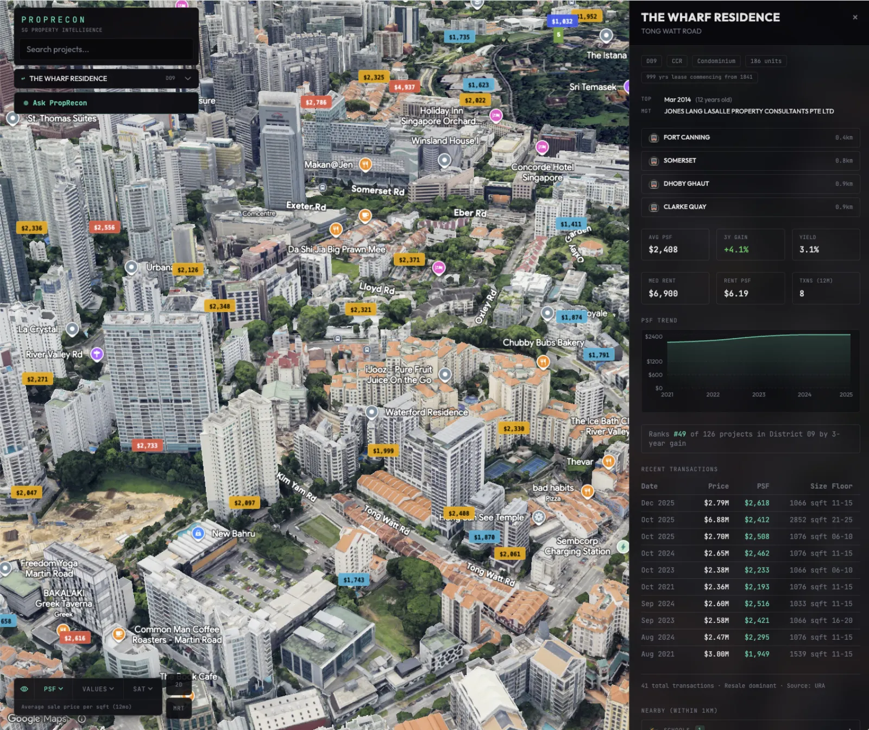The width and height of the screenshot is (869, 730).
Task: Click the $2,321 price marker near Lloyd Rd
Action: coord(361,309)
